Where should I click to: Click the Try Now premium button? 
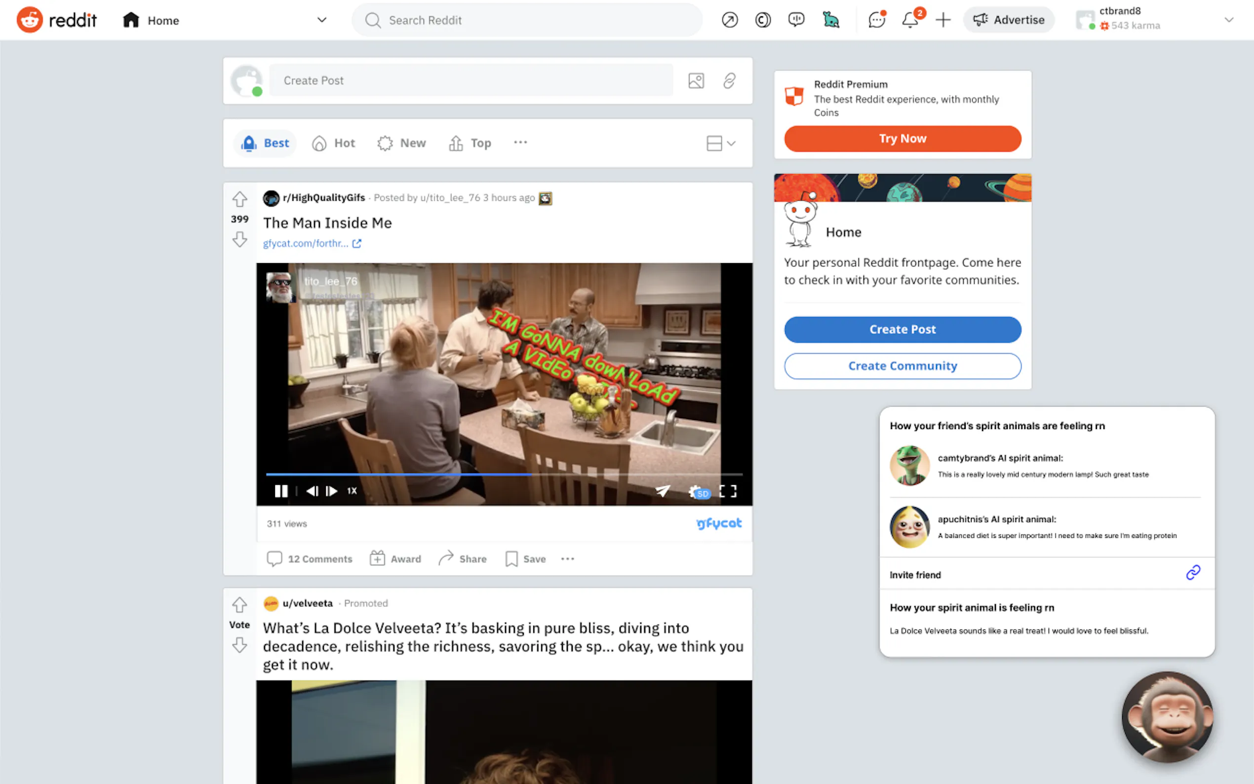tap(902, 138)
